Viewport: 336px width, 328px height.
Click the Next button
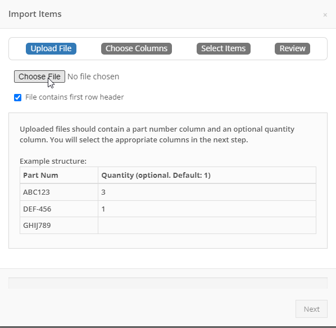click(x=311, y=309)
